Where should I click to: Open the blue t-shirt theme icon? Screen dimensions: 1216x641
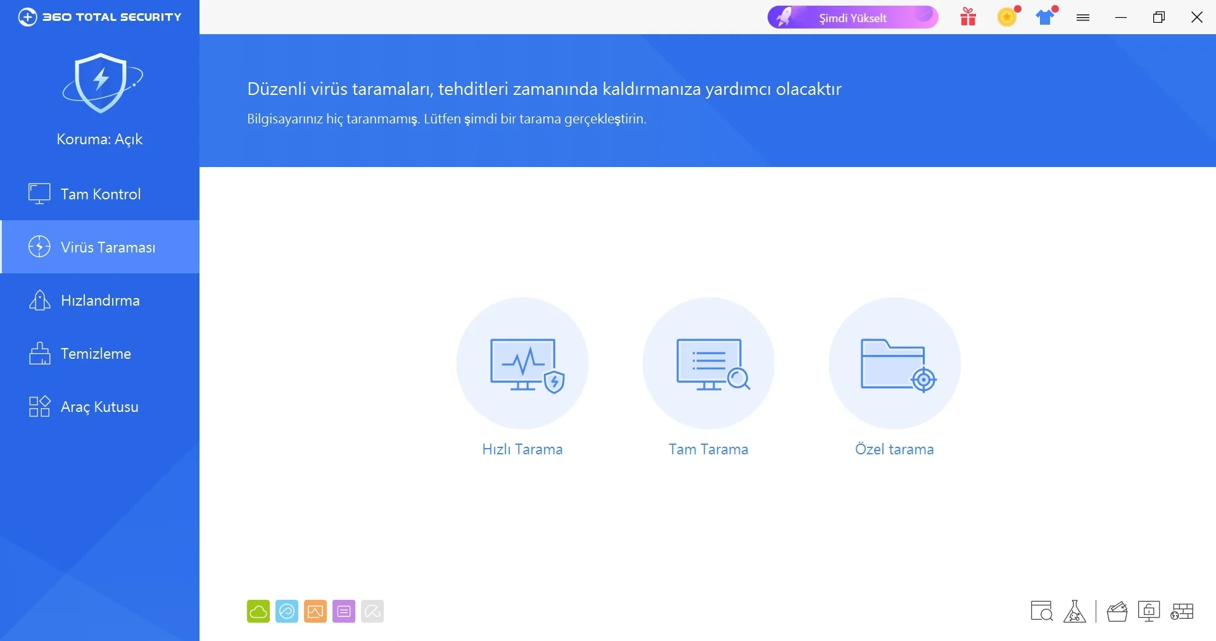(x=1046, y=17)
